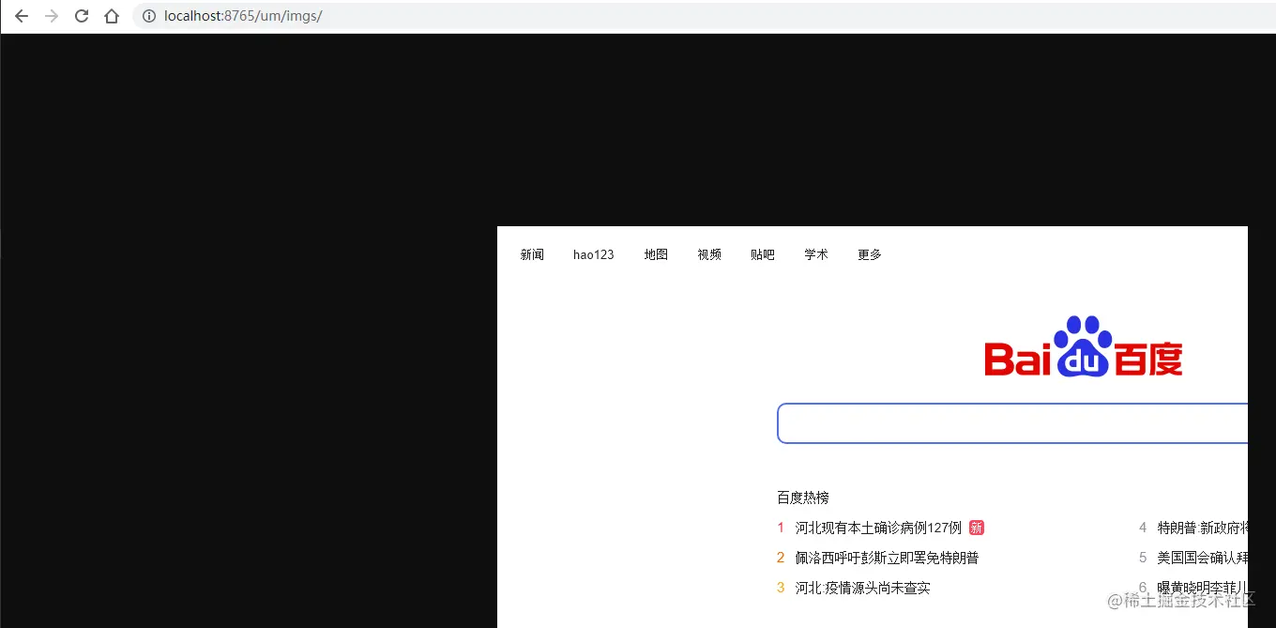Click the red 新 badge
Image resolution: width=1276 pixels, height=628 pixels.
[977, 528]
